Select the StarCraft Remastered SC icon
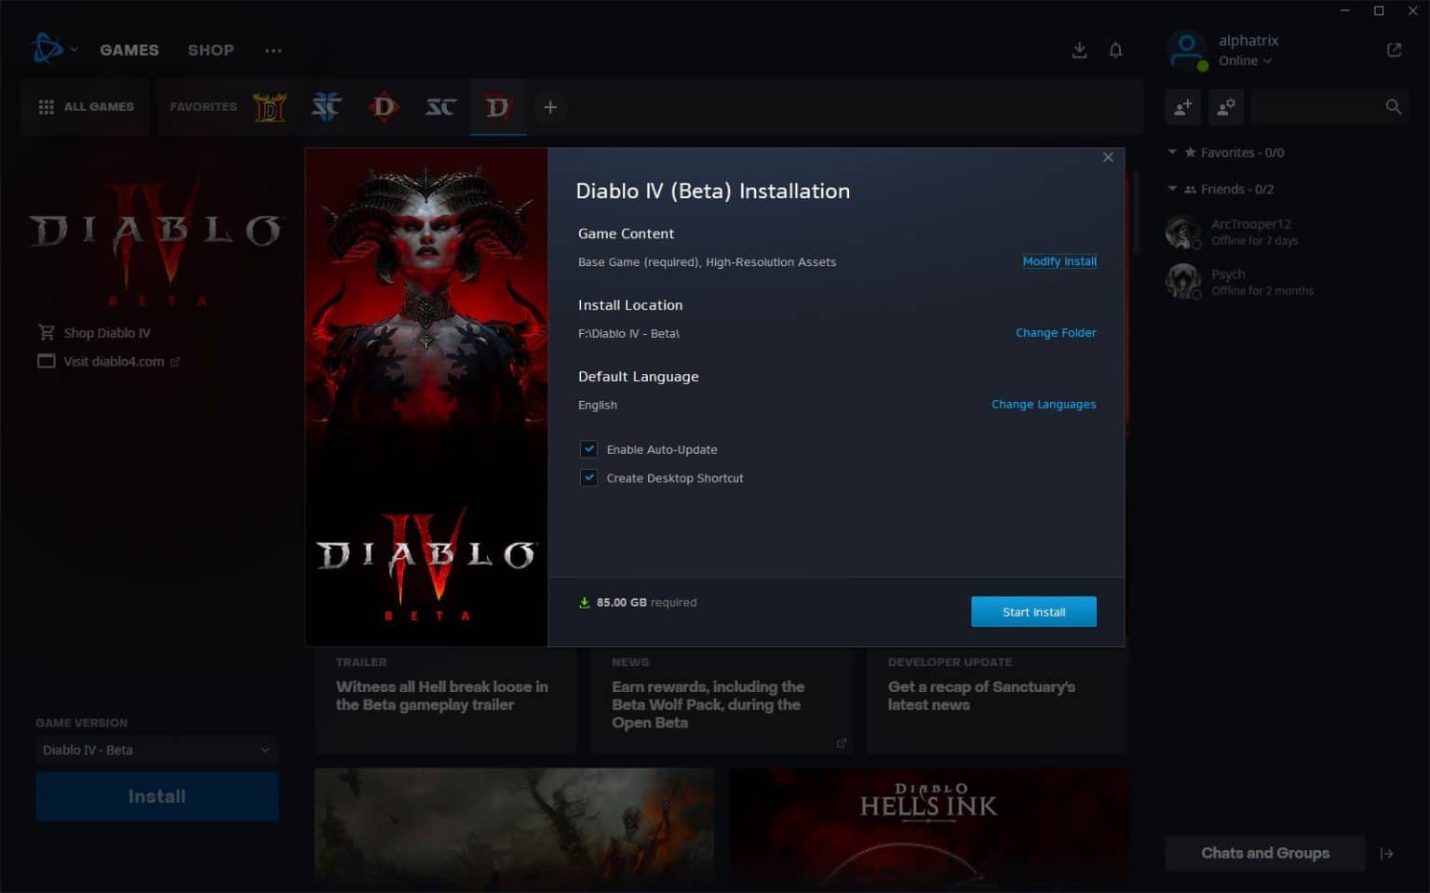1430x893 pixels. tap(440, 108)
